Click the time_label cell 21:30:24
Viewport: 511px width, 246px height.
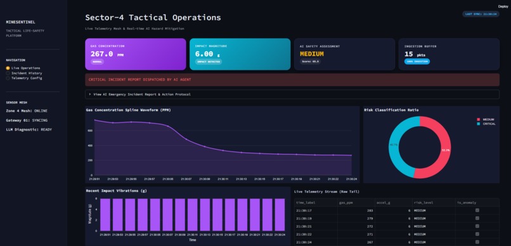click(x=316, y=242)
